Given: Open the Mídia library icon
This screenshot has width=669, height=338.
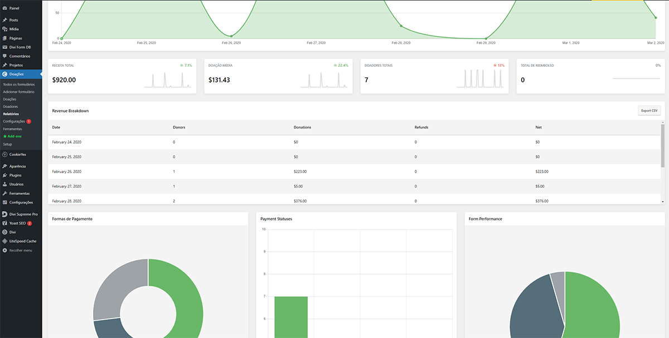Looking at the screenshot, I should pyautogui.click(x=4, y=29).
